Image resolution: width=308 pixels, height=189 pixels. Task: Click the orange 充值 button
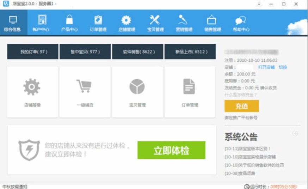pyautogui.click(x=242, y=106)
